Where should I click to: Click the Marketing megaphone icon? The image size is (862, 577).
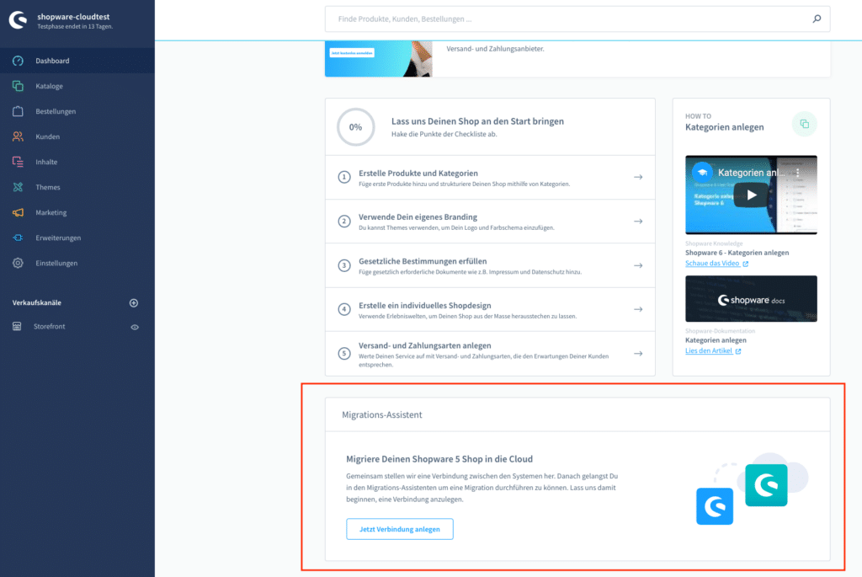point(19,212)
